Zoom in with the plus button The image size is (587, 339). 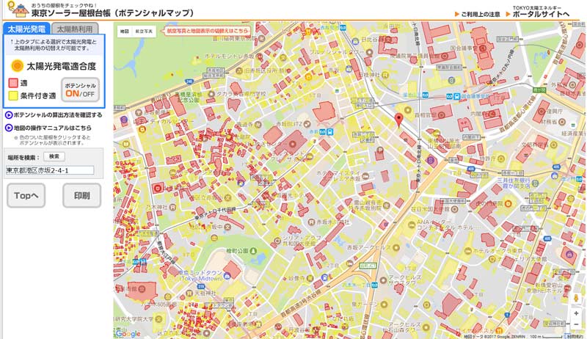point(576,313)
